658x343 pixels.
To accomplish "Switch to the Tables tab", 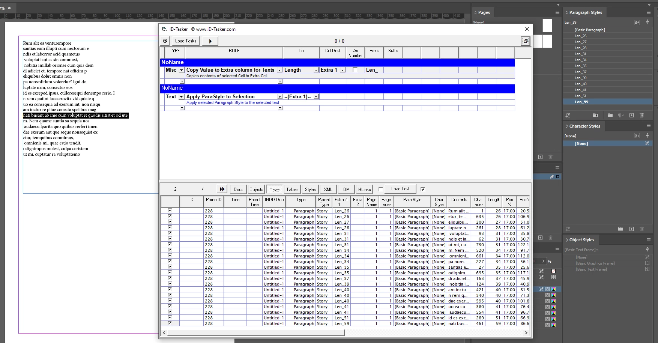I will click(292, 190).
